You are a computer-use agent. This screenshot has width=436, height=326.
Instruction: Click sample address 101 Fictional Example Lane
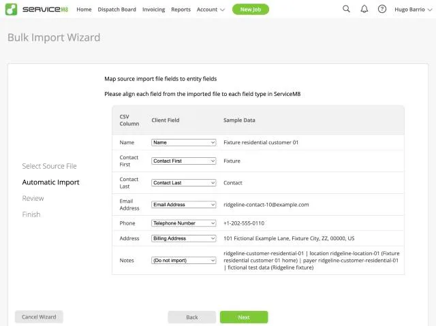pos(289,238)
